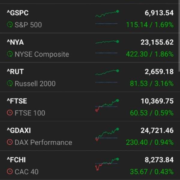Tap the CAC 40 change 35.67 / 0.43%
This screenshot has height=180, width=180.
[x=151, y=172]
